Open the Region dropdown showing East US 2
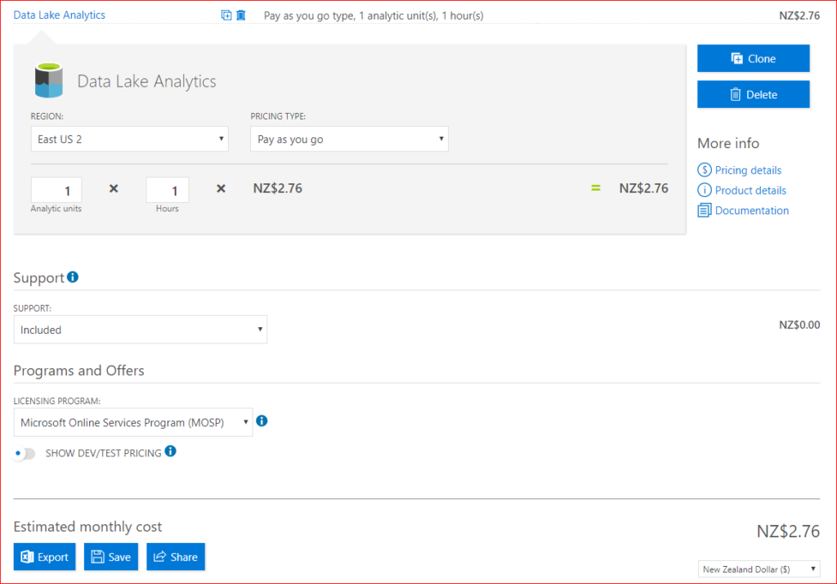This screenshot has width=837, height=584. point(130,139)
